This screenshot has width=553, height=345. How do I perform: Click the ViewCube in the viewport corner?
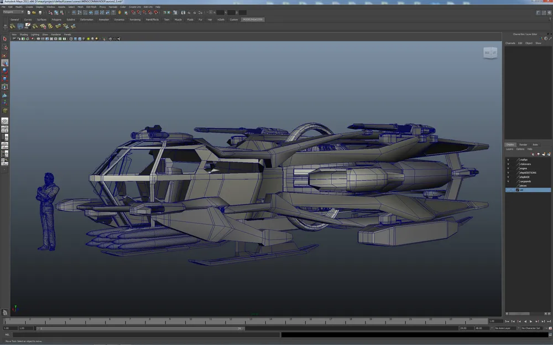pyautogui.click(x=490, y=53)
